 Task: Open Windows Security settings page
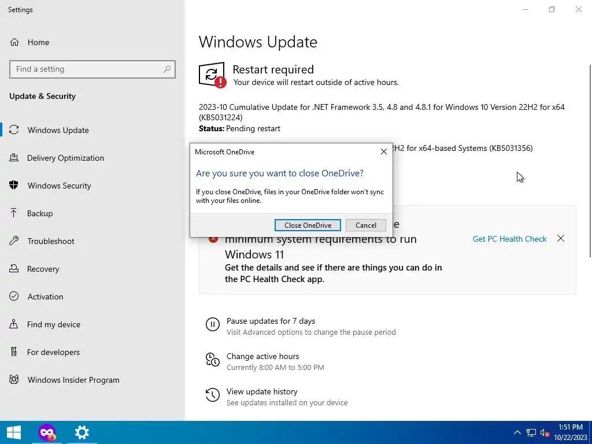(92, 186)
